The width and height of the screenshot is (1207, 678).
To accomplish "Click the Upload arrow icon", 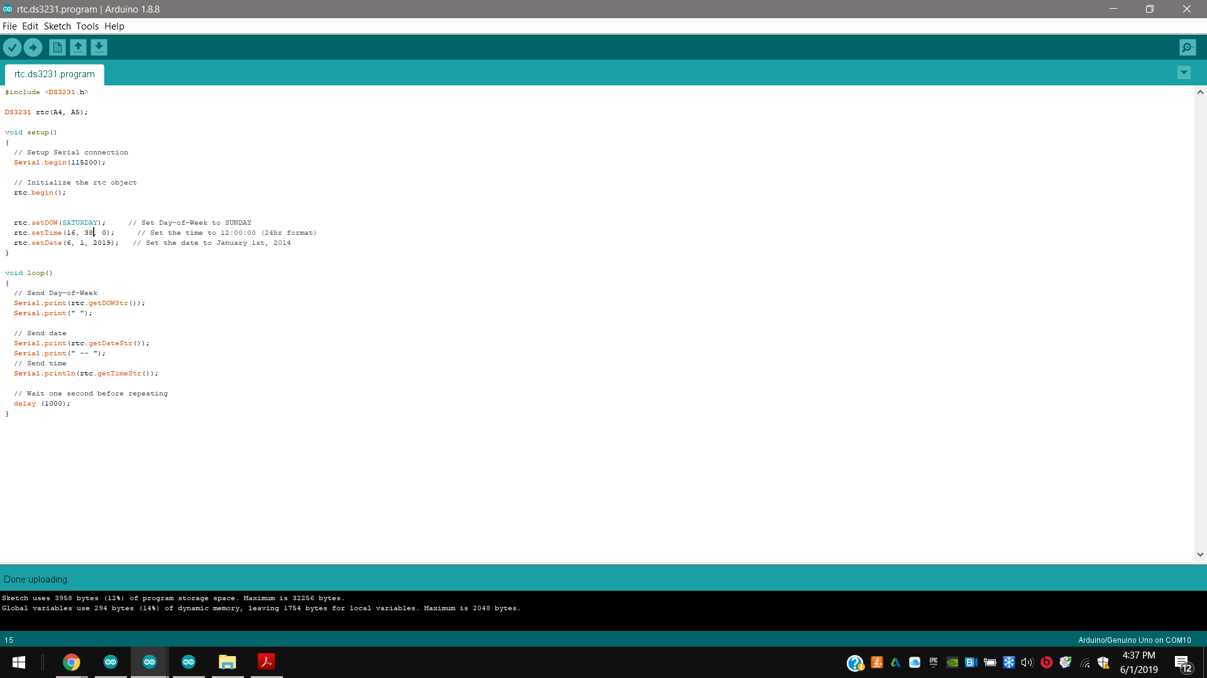I will [x=33, y=47].
